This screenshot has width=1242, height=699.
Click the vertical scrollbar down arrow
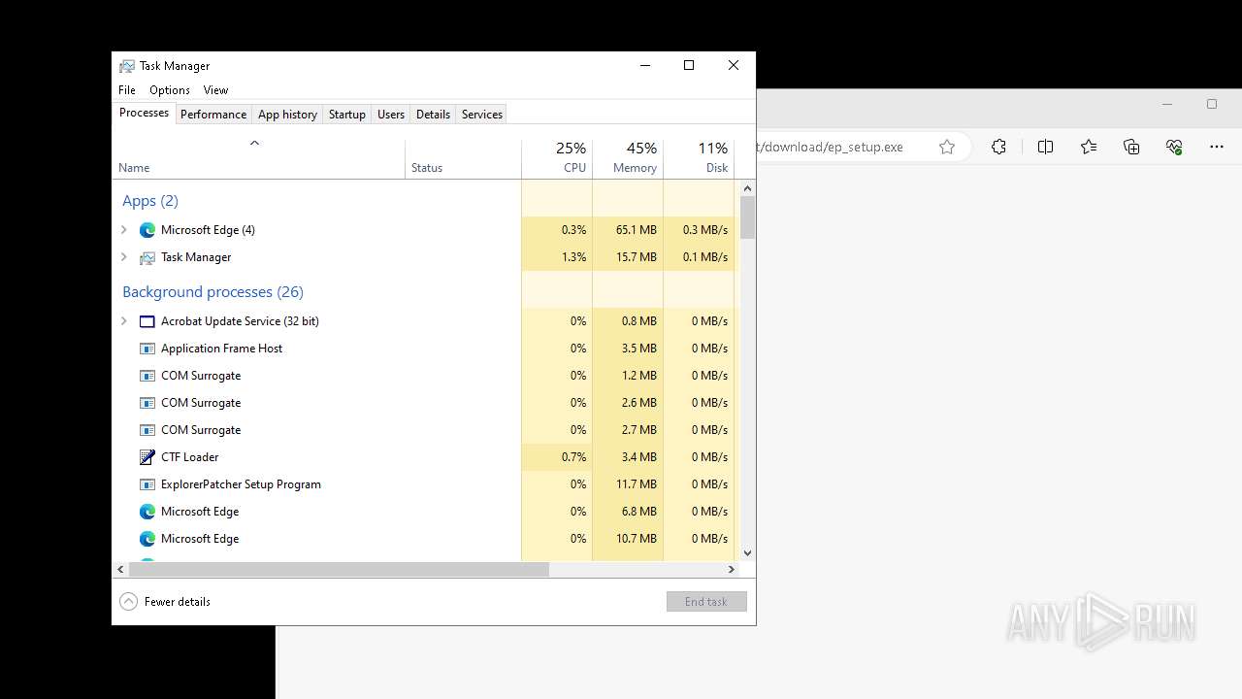[x=747, y=553]
